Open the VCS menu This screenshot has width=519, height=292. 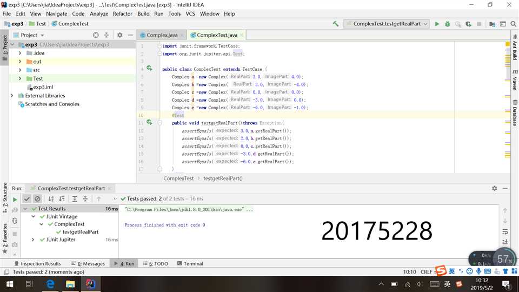point(190,14)
